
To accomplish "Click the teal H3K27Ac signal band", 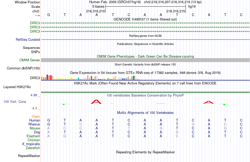I will tap(145, 92).
